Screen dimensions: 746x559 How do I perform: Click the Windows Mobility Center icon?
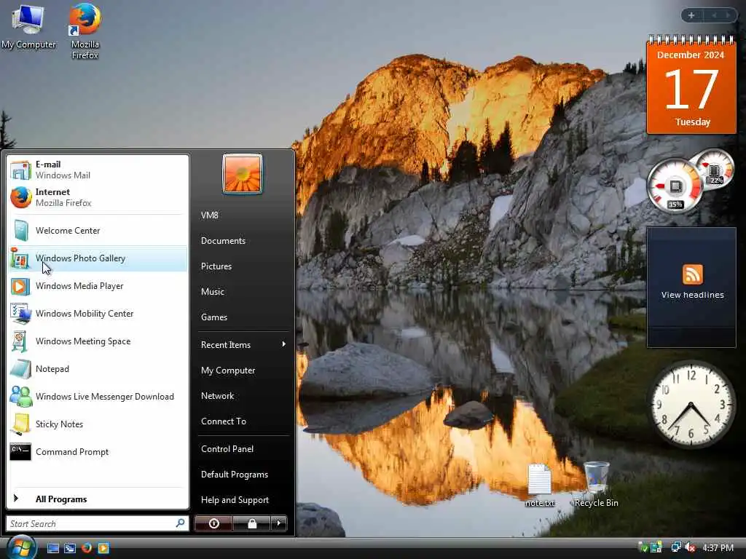tap(20, 313)
